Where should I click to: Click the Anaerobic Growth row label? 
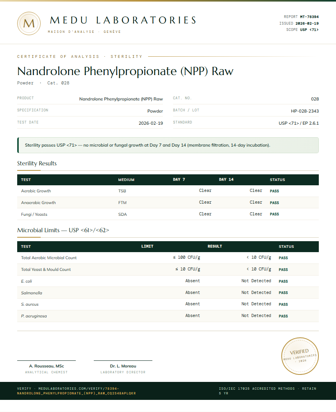(38, 202)
